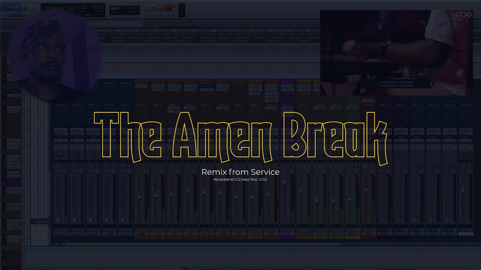This screenshot has height=270, width=481.
Task: Select the AUDIENCE track name
Action: (x=352, y=234)
